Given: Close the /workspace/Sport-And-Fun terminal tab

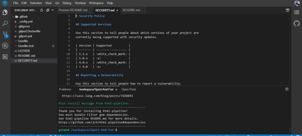Looking at the screenshot, I should (116, 89).
